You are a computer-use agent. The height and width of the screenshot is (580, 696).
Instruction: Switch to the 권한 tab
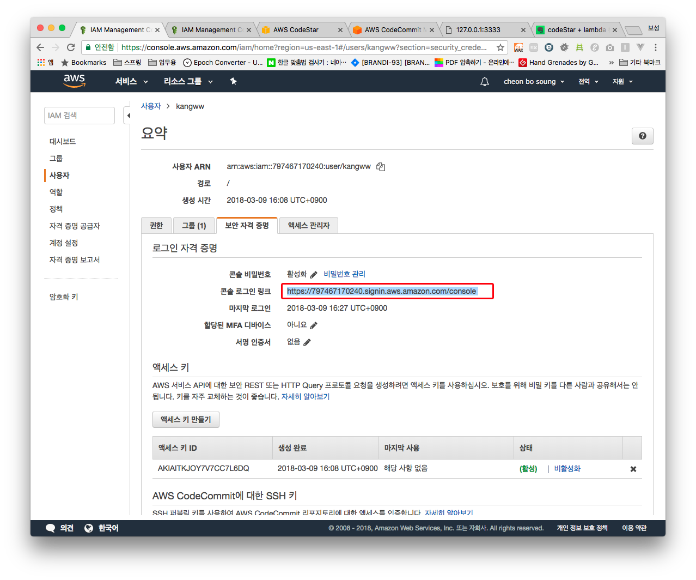156,226
